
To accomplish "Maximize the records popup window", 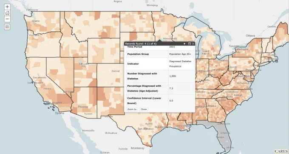I will (x=189, y=44).
